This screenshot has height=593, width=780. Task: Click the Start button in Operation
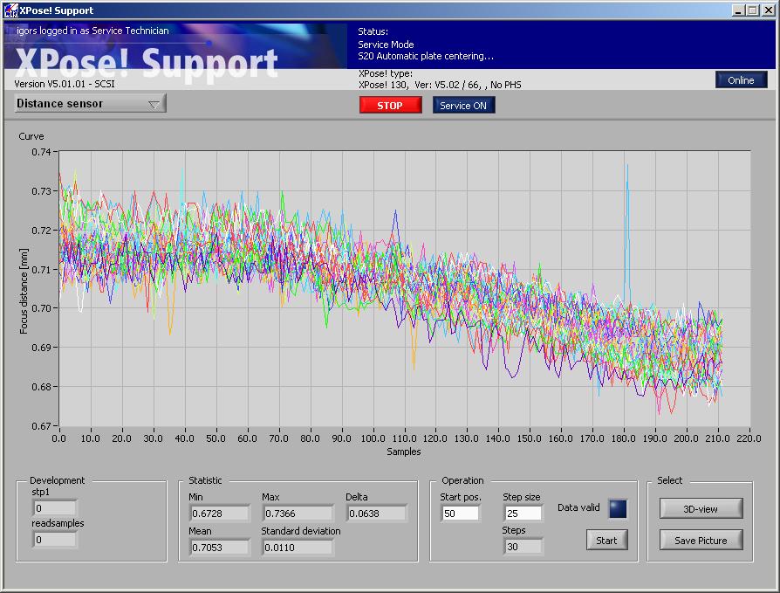[607, 541]
